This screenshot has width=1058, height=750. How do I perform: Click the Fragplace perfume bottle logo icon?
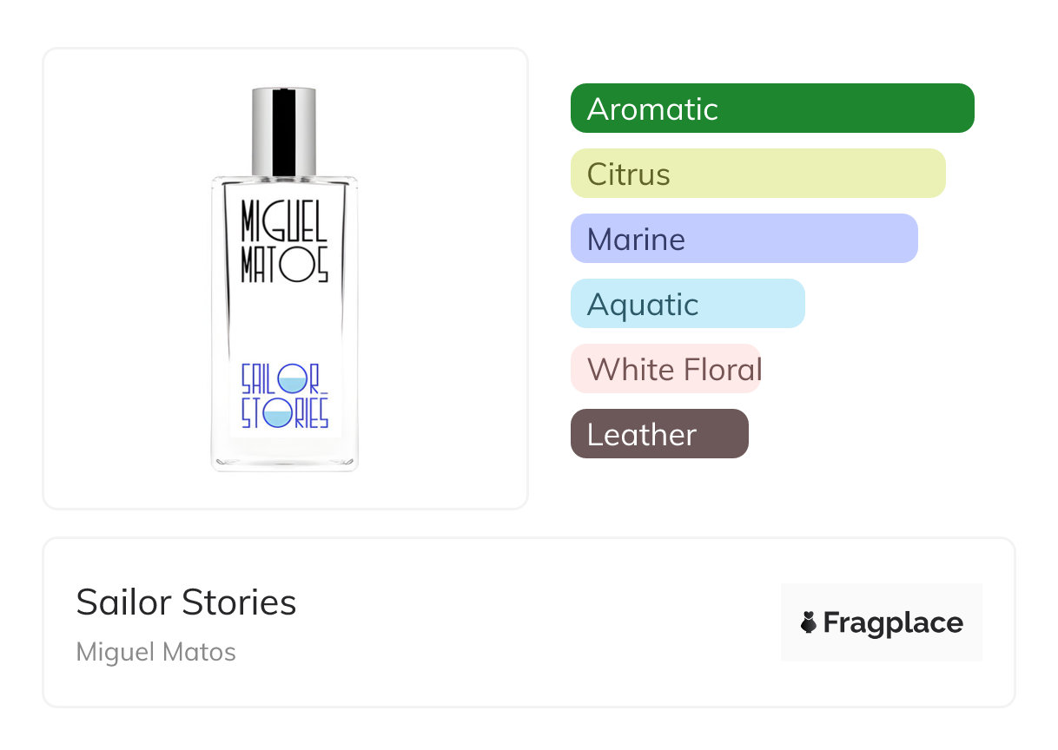pos(809,622)
